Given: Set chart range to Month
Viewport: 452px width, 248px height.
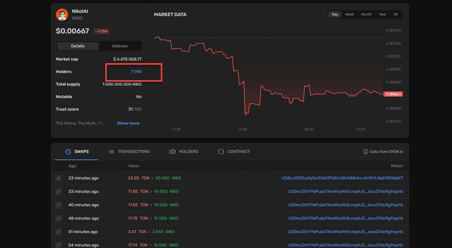Looking at the screenshot, I should click(x=366, y=14).
